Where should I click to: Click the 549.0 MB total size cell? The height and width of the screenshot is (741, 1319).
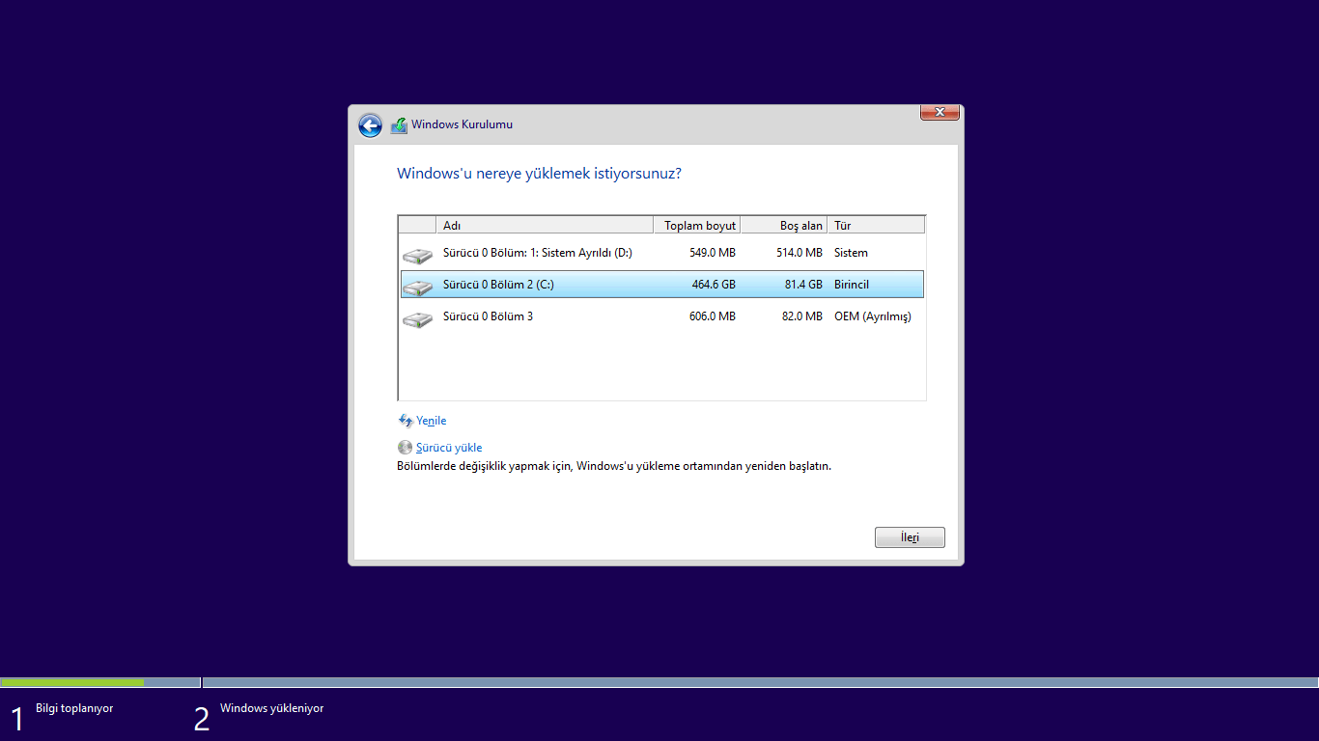713,253
